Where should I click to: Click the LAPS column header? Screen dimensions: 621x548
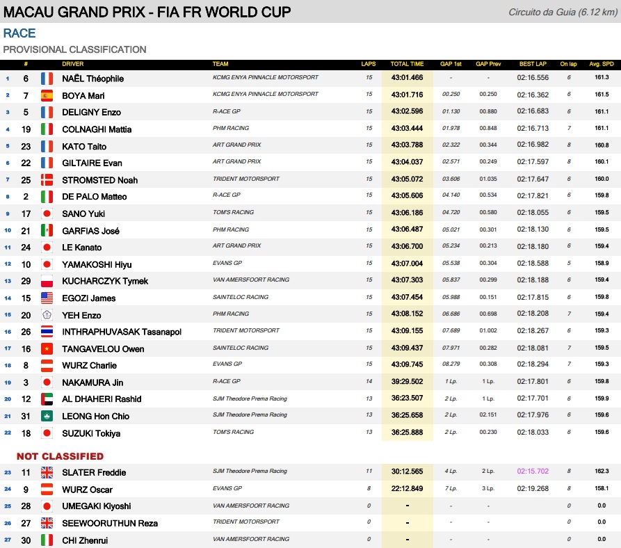(369, 64)
